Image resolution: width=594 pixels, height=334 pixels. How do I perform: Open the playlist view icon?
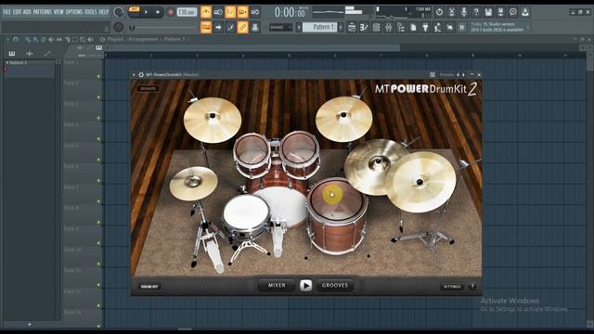(352, 27)
